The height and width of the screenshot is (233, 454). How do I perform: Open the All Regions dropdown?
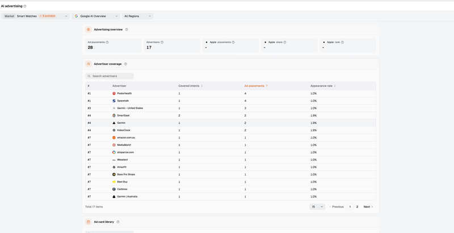pos(137,16)
